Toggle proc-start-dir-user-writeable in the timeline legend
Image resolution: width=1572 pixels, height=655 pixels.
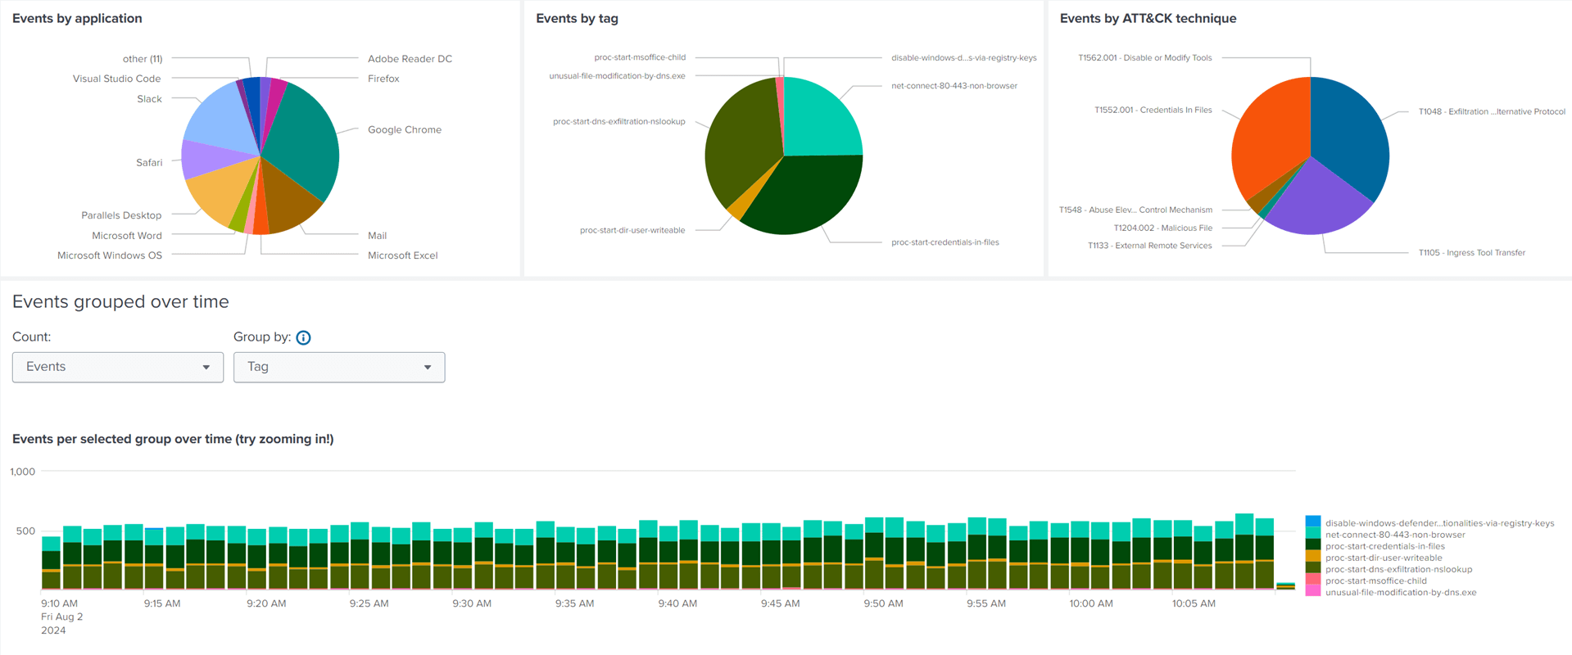1384,558
